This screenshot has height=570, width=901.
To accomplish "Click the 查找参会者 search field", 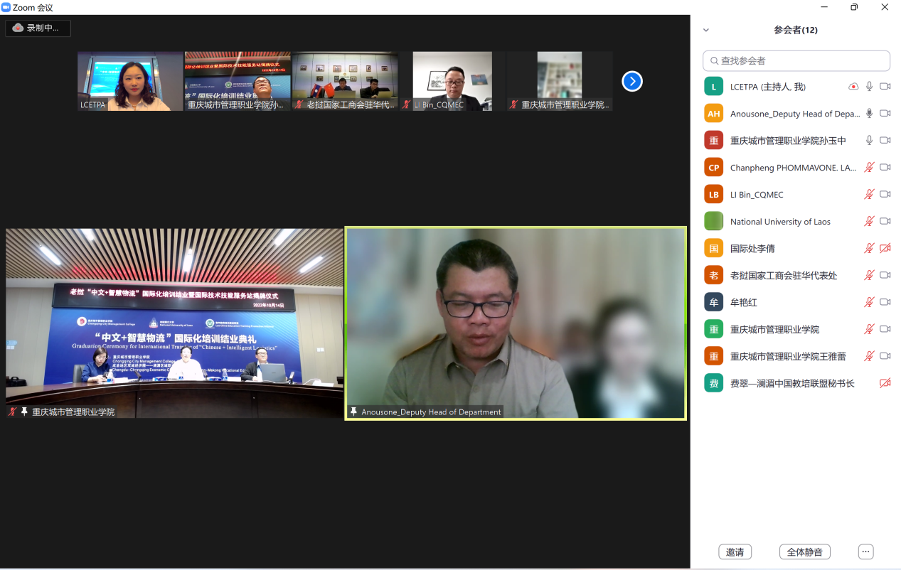I will 796,60.
